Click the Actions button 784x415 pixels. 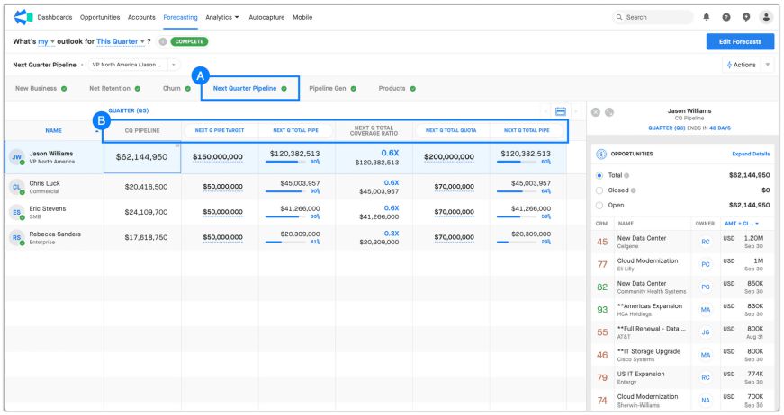[742, 65]
